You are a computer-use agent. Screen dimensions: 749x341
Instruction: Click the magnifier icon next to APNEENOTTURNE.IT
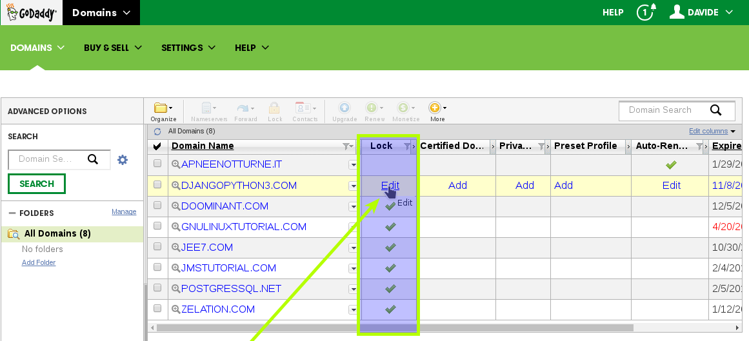point(175,164)
